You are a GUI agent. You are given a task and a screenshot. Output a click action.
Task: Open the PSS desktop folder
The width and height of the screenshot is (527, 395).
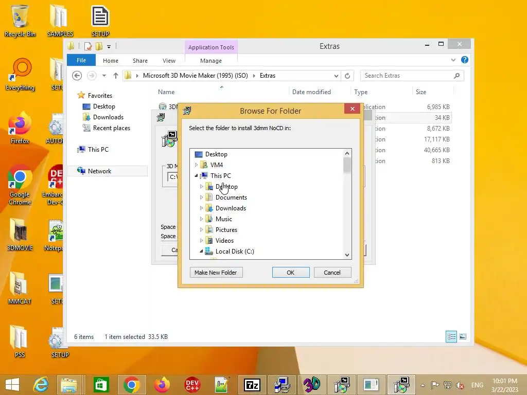coord(20,342)
